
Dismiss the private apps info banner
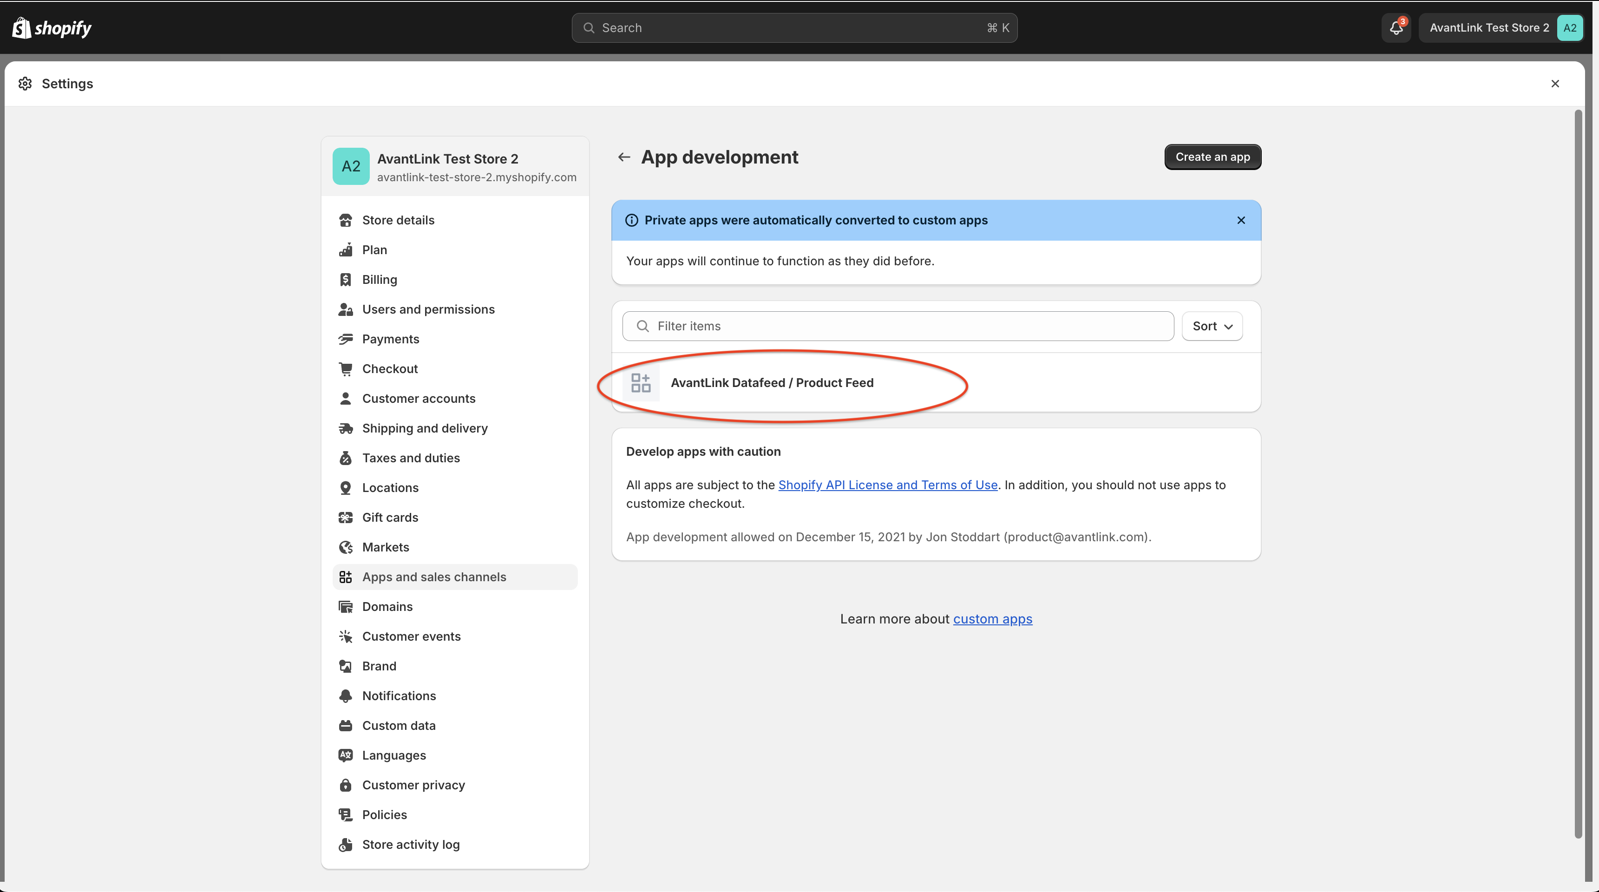pyautogui.click(x=1241, y=220)
